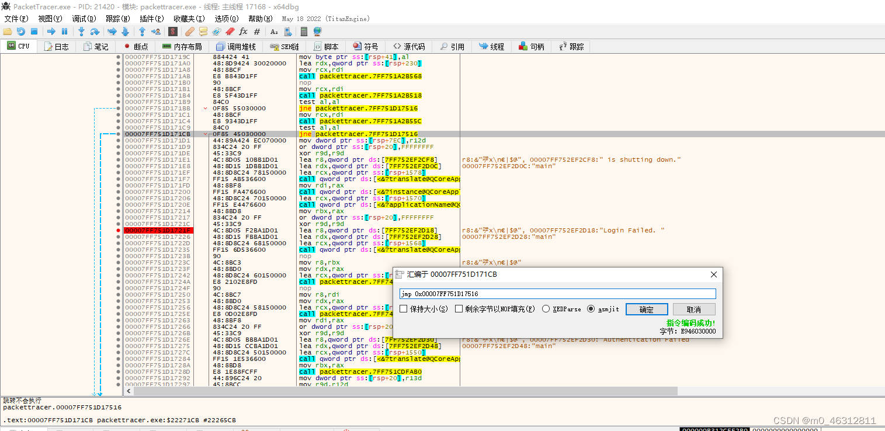The image size is (885, 431).
Task: Switch to the 内存布局 tab
Action: [x=182, y=46]
